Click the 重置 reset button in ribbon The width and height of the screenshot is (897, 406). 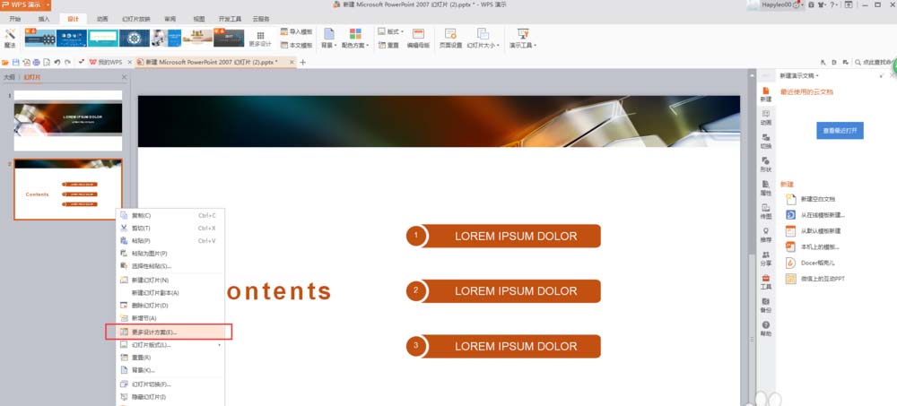(388, 45)
